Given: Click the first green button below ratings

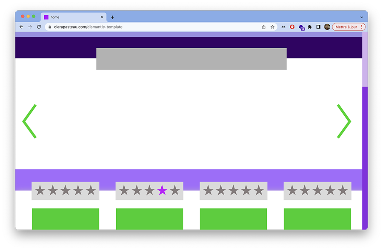Looking at the screenshot, I should (66, 218).
